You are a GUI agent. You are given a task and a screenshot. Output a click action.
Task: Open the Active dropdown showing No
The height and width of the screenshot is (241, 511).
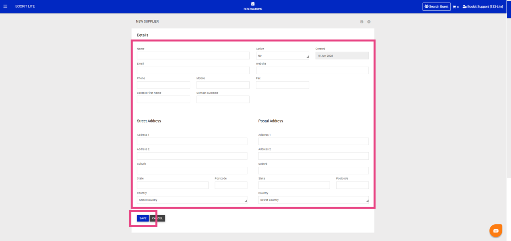[283, 55]
